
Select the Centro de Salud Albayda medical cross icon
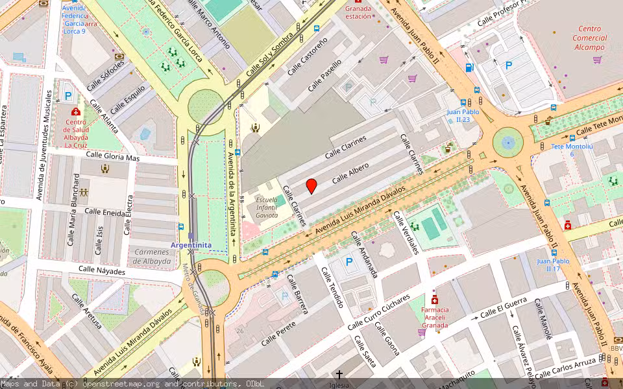(x=76, y=112)
